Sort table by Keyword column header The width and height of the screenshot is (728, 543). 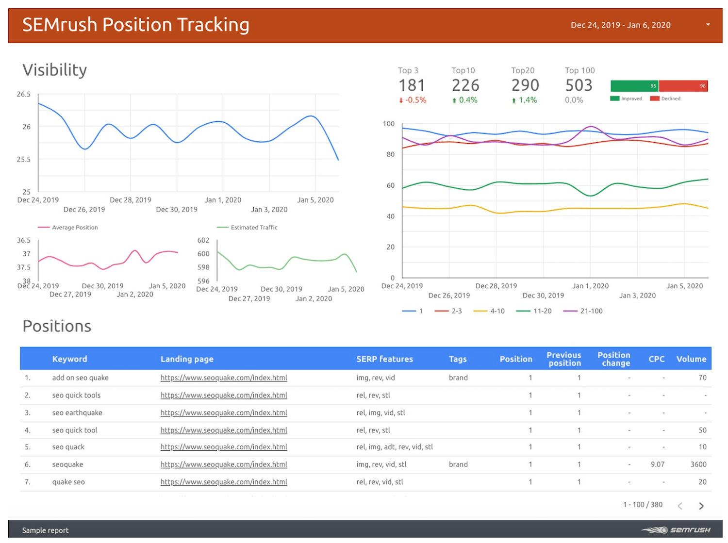[69, 359]
